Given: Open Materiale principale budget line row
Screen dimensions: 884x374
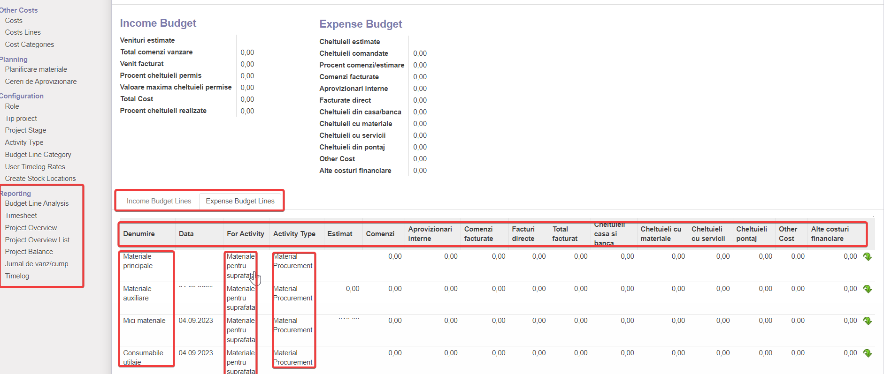Looking at the screenshot, I should pyautogui.click(x=138, y=261).
